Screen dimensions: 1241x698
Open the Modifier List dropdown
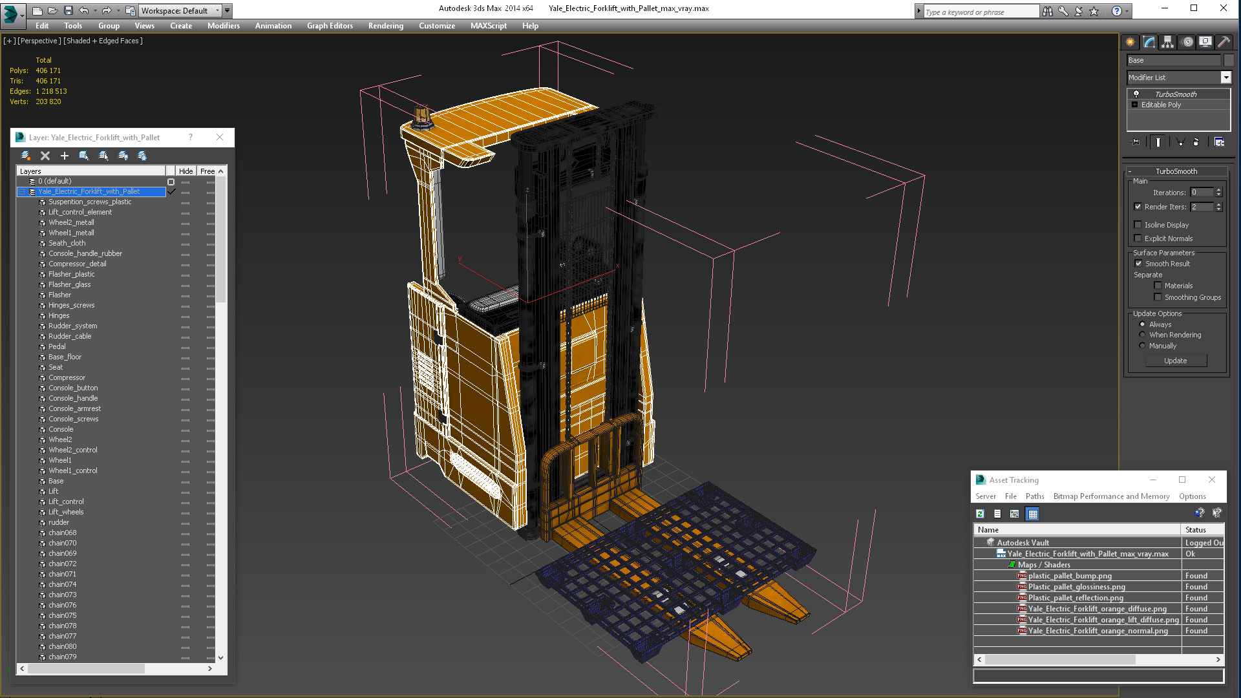coord(1225,78)
